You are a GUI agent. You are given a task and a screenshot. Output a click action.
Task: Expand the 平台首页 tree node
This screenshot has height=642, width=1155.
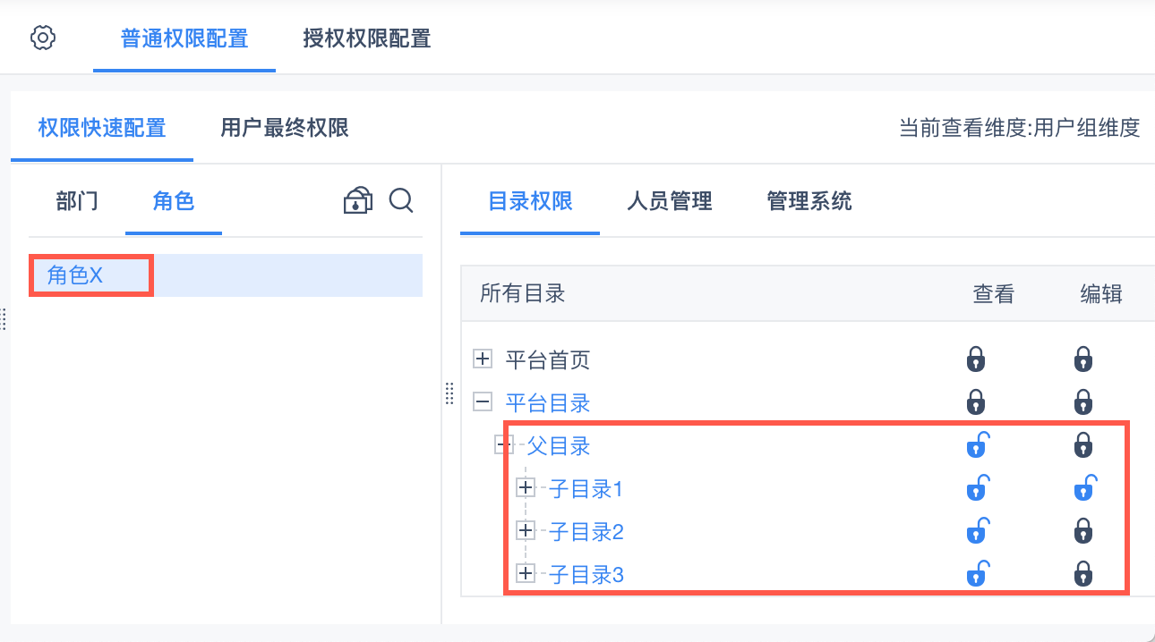[x=483, y=359]
